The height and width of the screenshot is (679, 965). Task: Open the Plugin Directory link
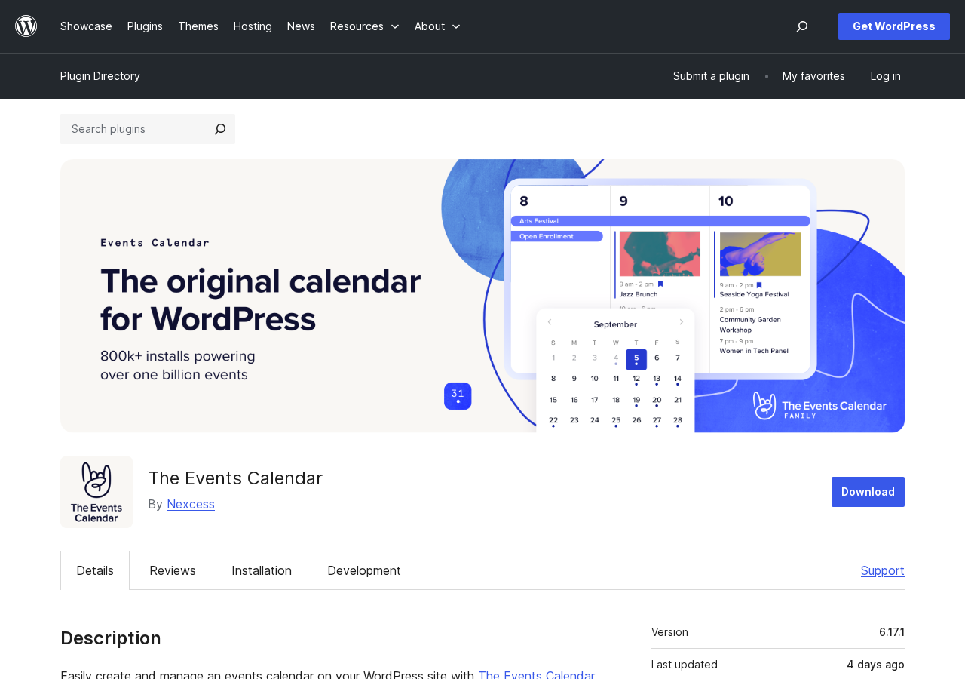100,76
